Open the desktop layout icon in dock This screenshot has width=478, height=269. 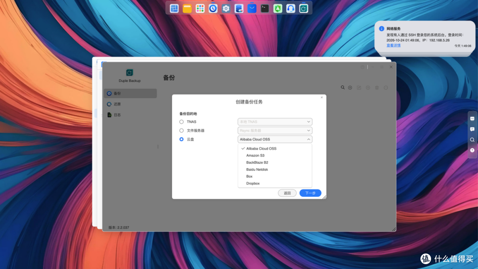coord(174,8)
